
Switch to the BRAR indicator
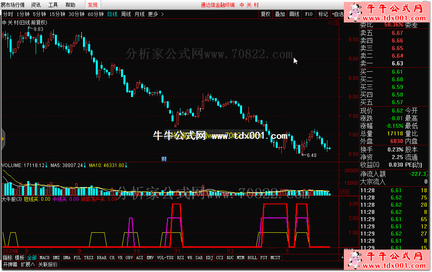pyautogui.click(x=102, y=258)
